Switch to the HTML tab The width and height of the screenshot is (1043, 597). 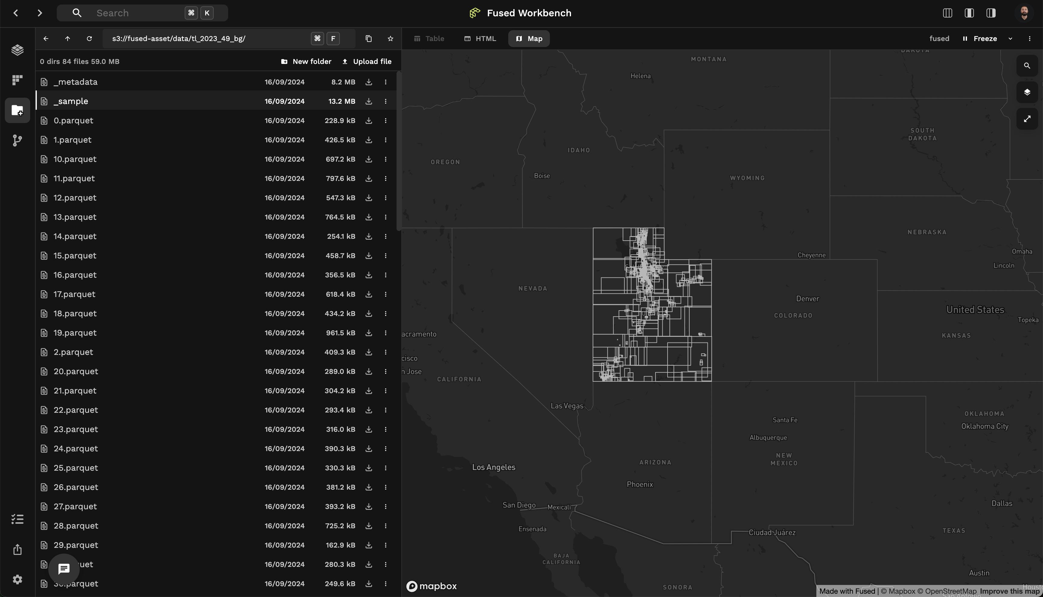tap(480, 39)
